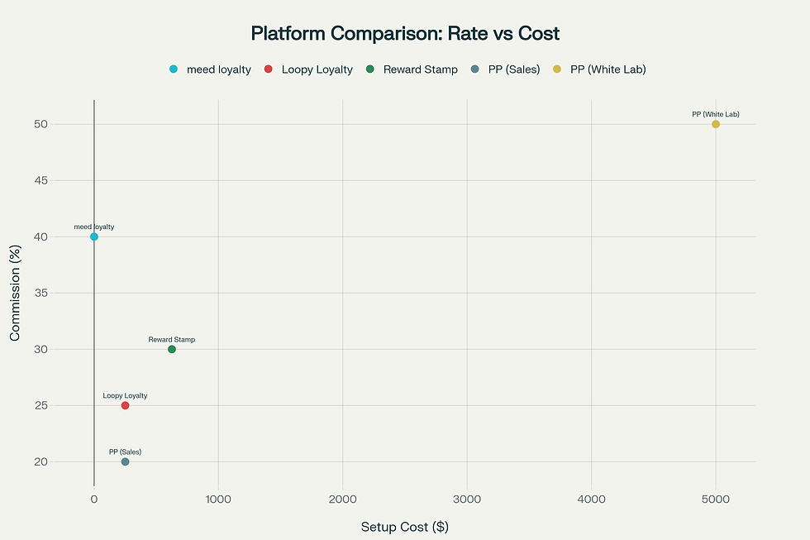Click the Setup Cost ($) axis title
810x540 pixels.
point(405,527)
